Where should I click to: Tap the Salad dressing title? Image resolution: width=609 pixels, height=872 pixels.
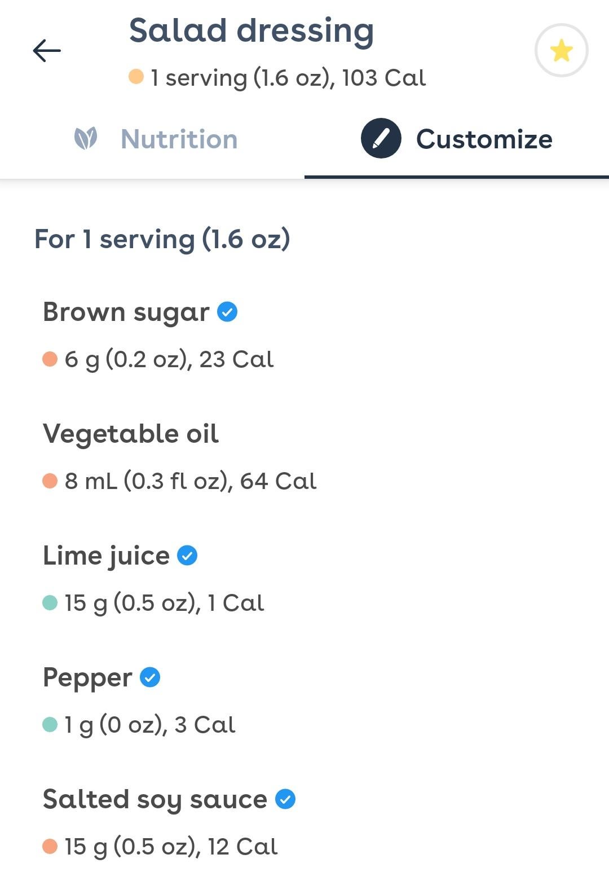[251, 30]
